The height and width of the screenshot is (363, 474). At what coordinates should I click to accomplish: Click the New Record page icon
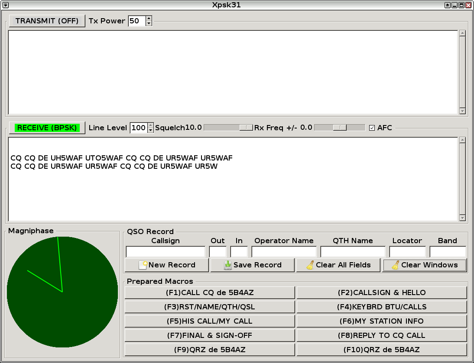[143, 265]
